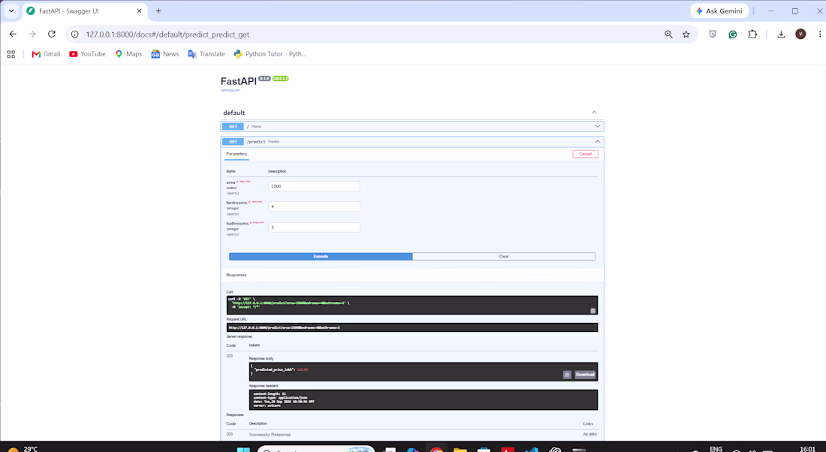The width and height of the screenshot is (826, 452).
Task: Click Ask Gemini button
Action: pyautogui.click(x=719, y=11)
